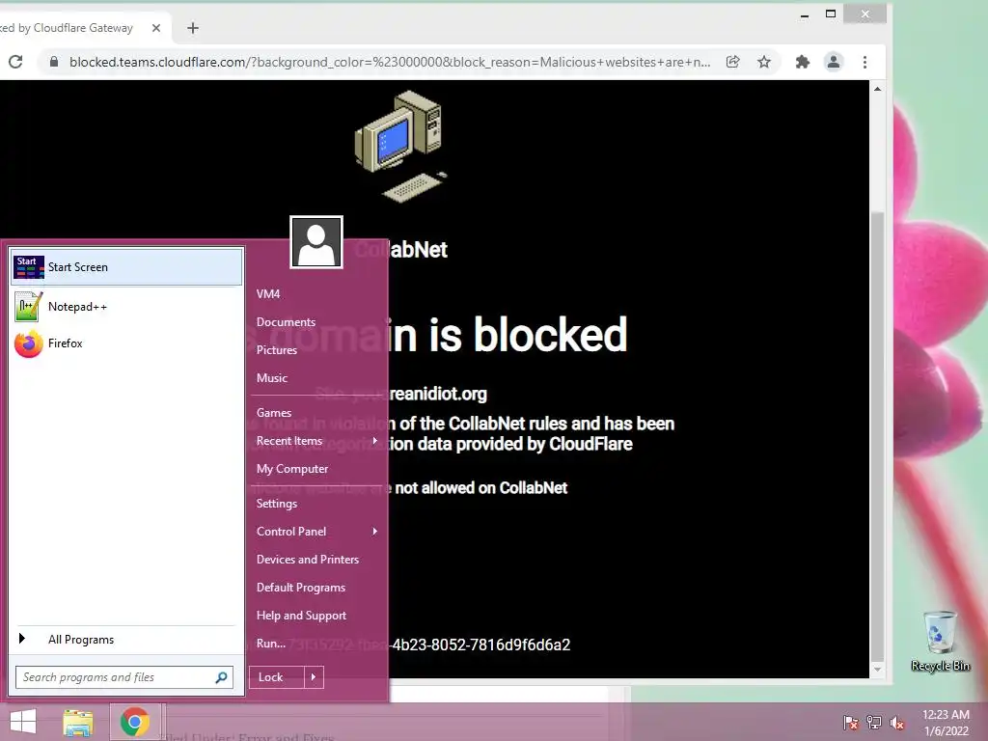Open Default Programs

[301, 588]
